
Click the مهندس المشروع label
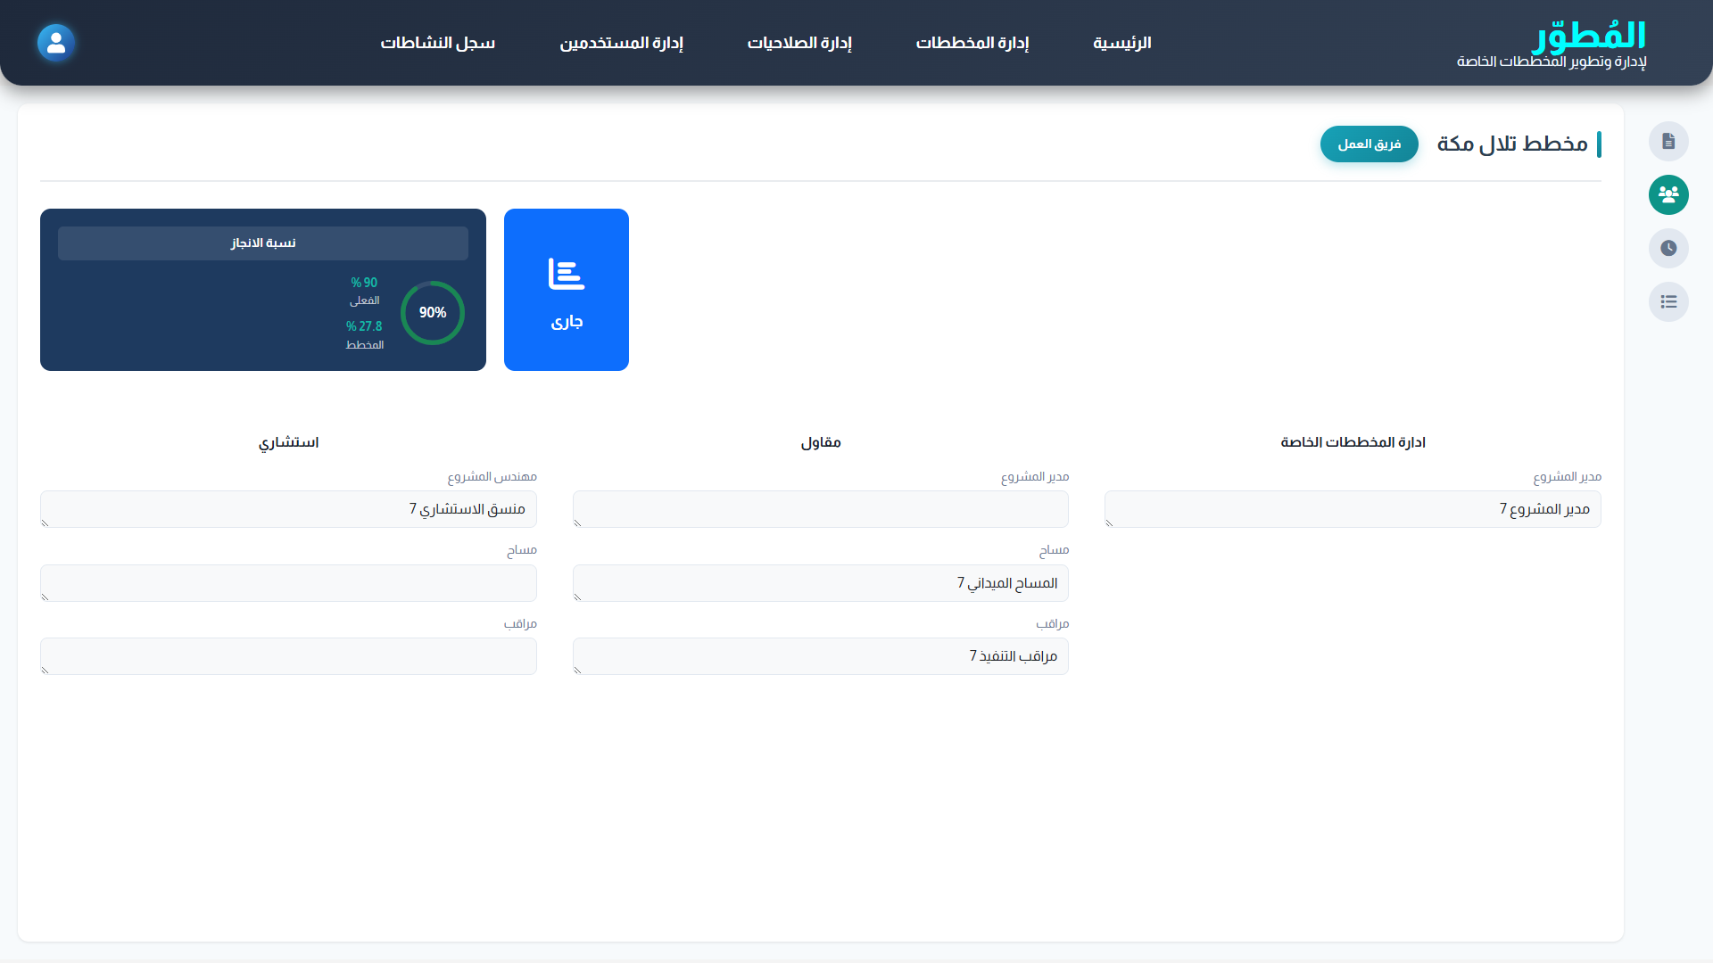tap(492, 477)
